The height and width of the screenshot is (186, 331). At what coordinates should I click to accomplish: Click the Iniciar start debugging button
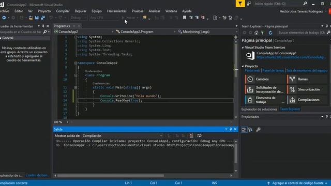pos(129,18)
